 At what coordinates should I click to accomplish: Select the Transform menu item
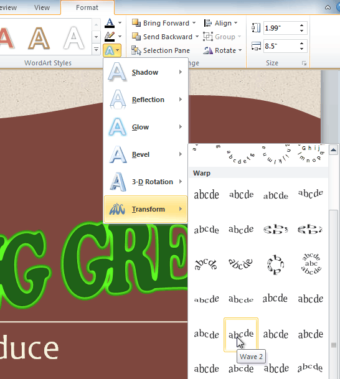(146, 209)
